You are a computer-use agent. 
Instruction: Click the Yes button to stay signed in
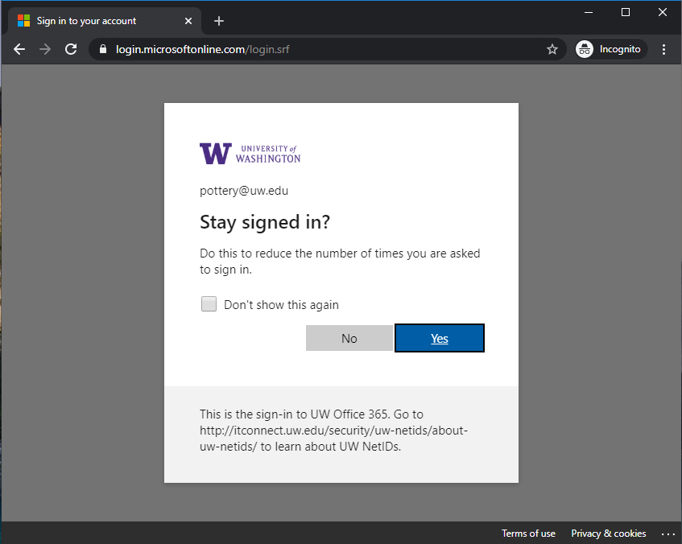point(440,338)
